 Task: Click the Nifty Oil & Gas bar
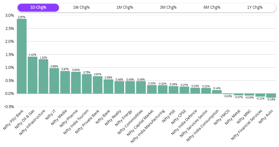tap(33, 75)
